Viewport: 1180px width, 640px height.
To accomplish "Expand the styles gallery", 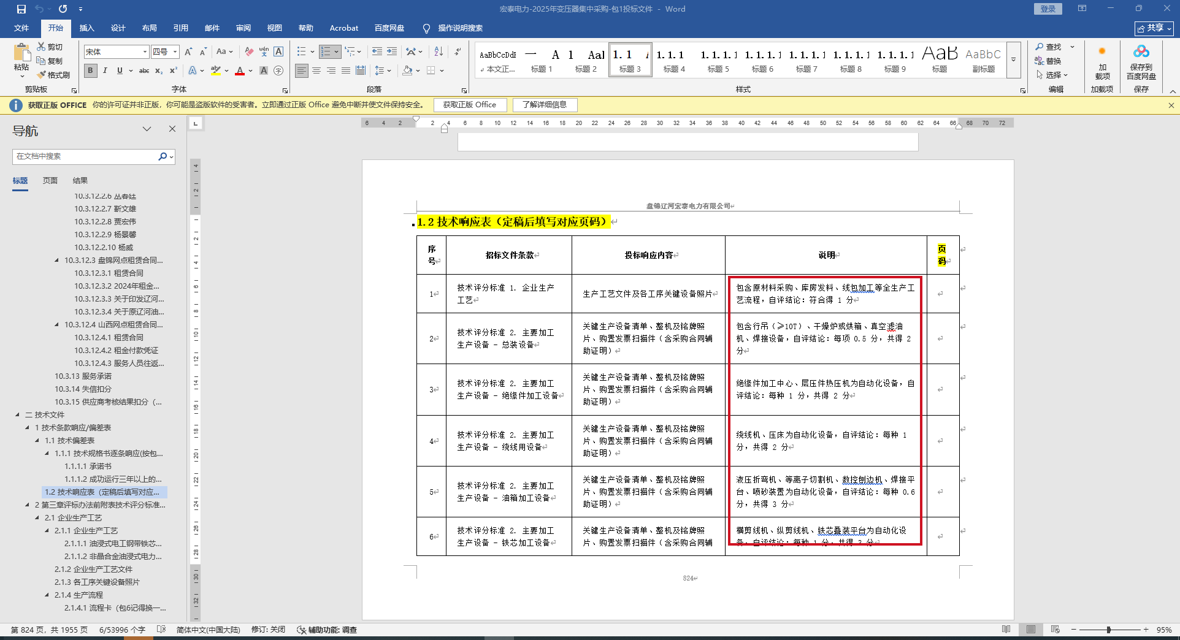I will [x=1014, y=60].
